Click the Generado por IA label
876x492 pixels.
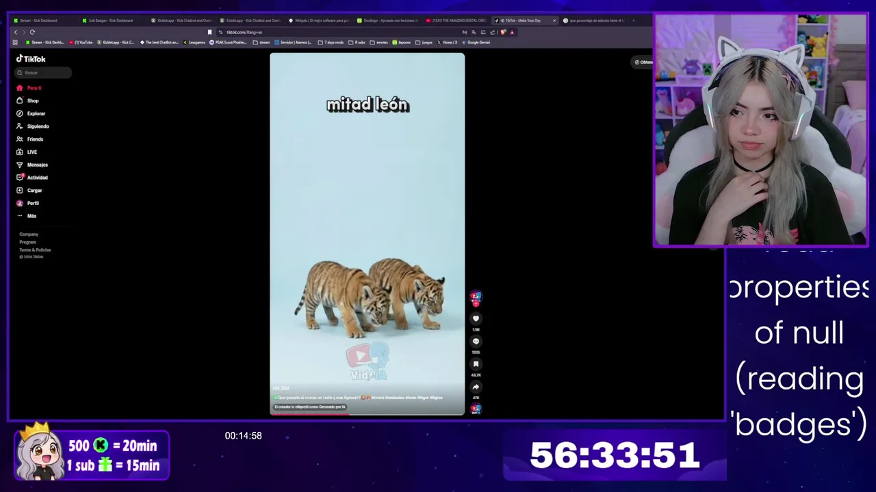click(309, 407)
